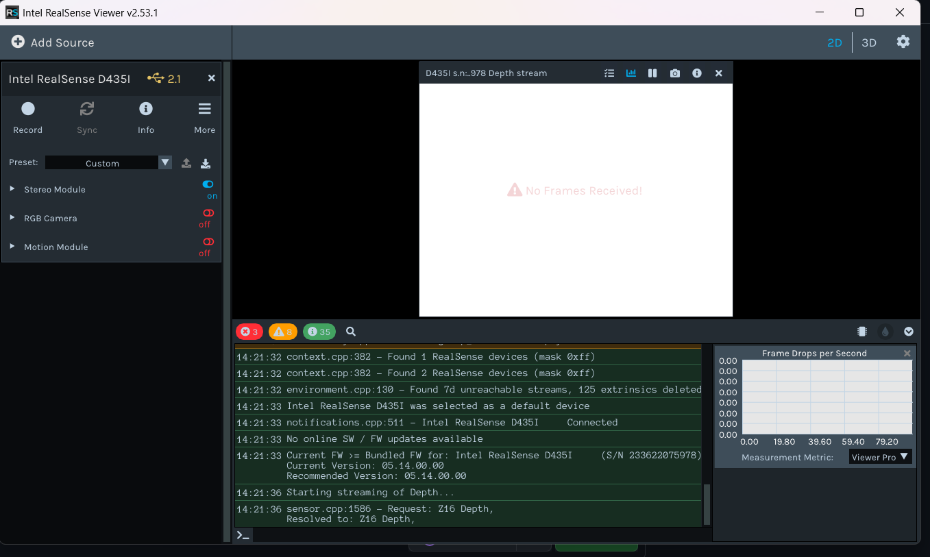Open the stream options list icon
This screenshot has width=930, height=557.
pos(609,73)
